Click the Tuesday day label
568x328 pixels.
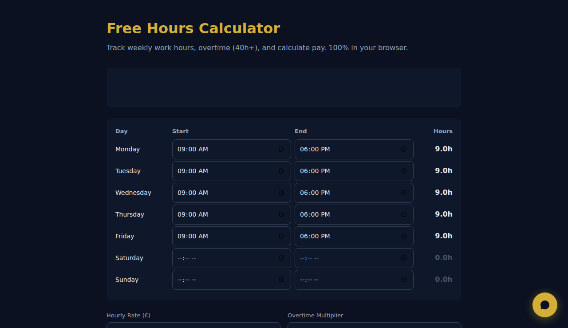pyautogui.click(x=128, y=171)
